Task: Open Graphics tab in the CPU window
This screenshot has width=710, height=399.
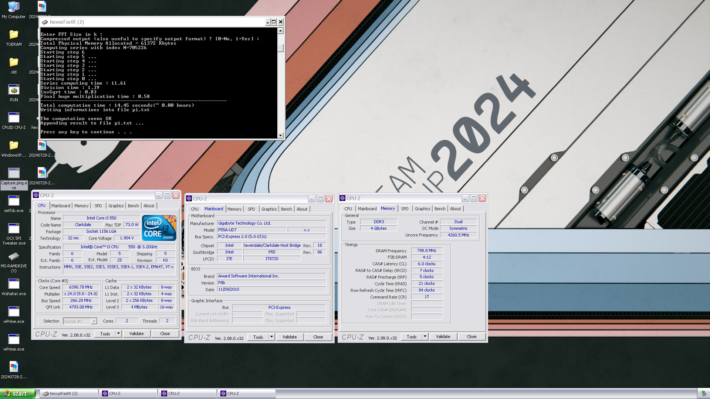Action: pyautogui.click(x=116, y=206)
